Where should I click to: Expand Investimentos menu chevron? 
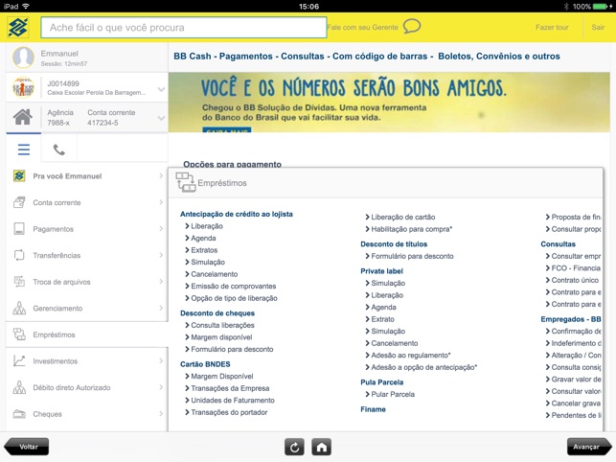click(x=161, y=360)
